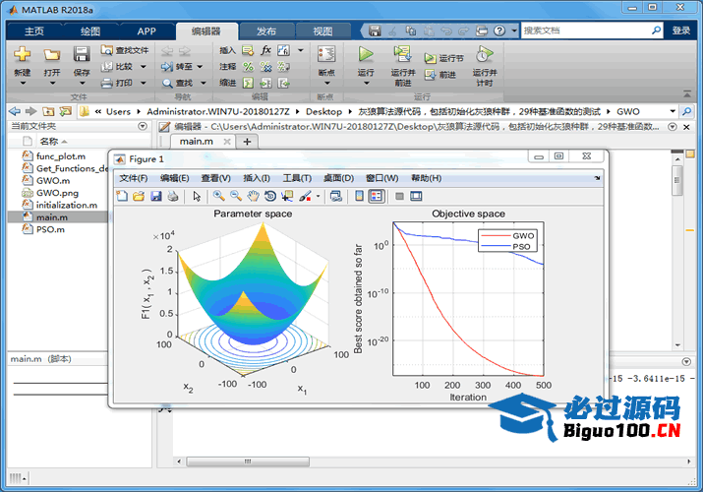Click the Open (打开) folder icon
703x492 pixels.
pos(51,54)
